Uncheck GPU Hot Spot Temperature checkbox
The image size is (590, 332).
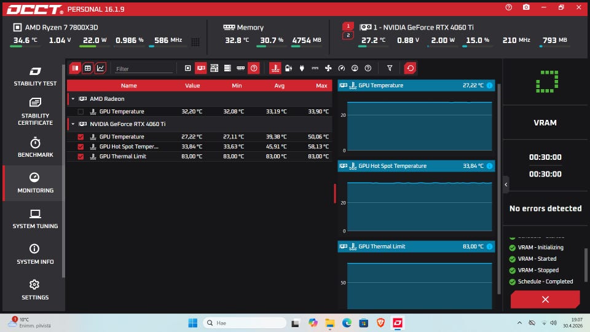[81, 146]
